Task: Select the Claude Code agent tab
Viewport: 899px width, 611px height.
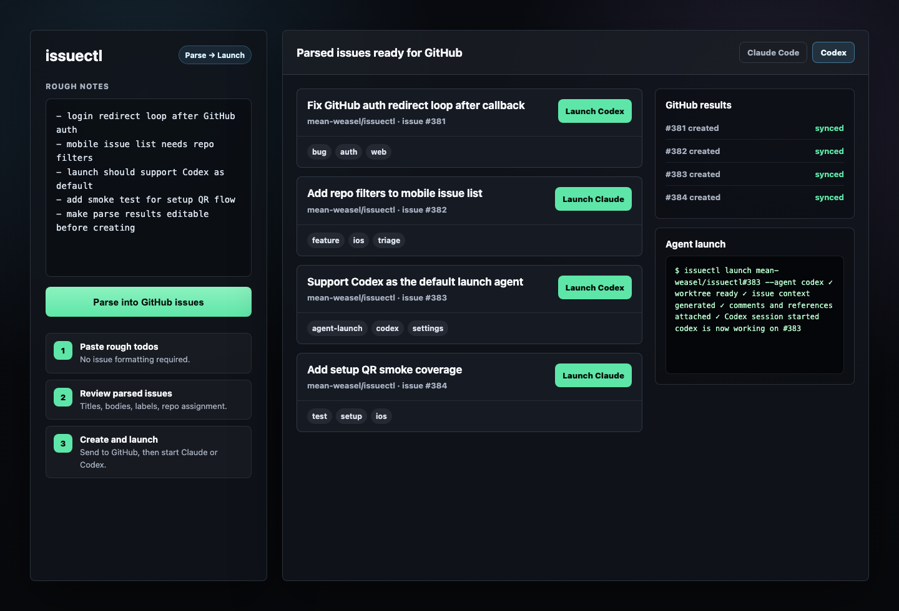Action: pyautogui.click(x=773, y=52)
